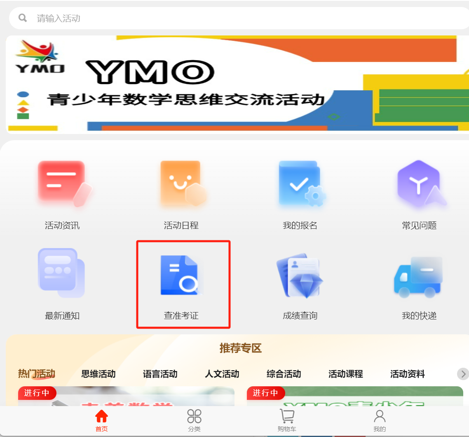The width and height of the screenshot is (469, 437).
Task: Open the 活动课程 category
Action: [345, 374]
